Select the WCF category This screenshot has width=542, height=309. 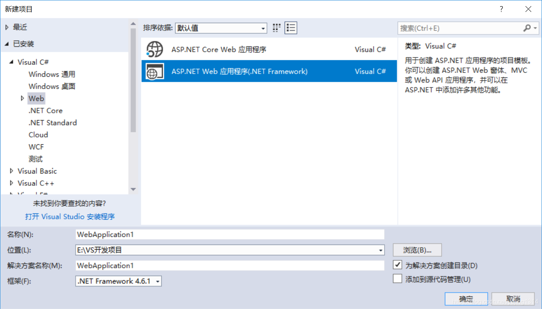tap(36, 147)
